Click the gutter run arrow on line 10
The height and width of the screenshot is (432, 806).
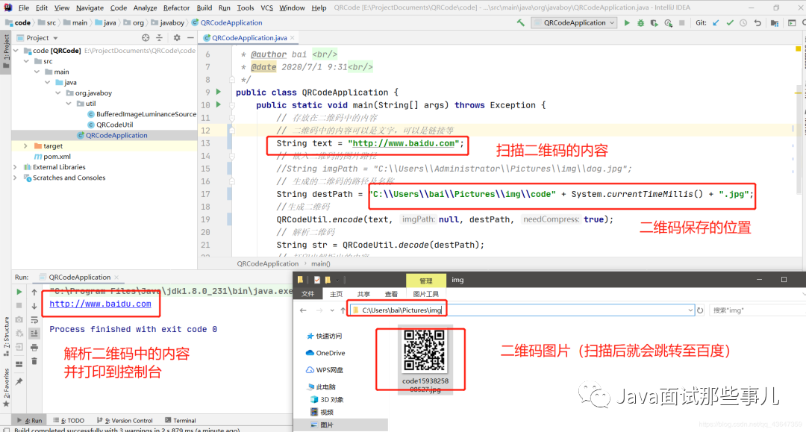click(219, 104)
